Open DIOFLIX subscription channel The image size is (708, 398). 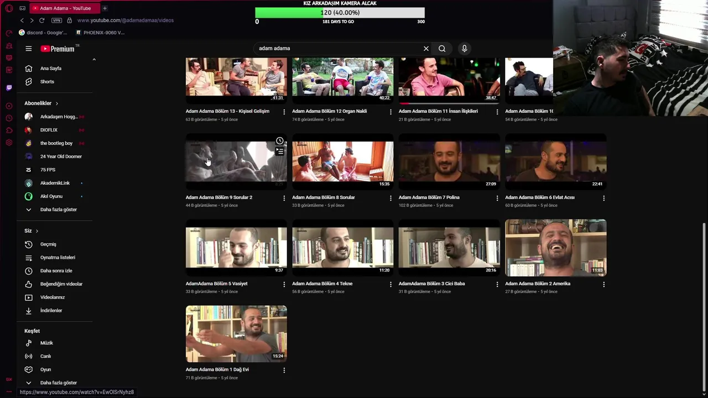(x=55, y=130)
